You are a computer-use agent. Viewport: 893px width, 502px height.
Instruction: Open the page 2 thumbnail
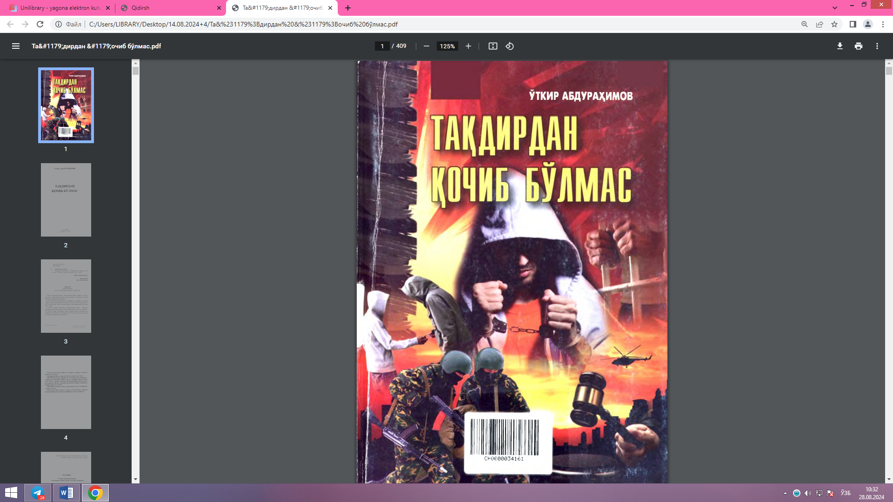(x=66, y=200)
